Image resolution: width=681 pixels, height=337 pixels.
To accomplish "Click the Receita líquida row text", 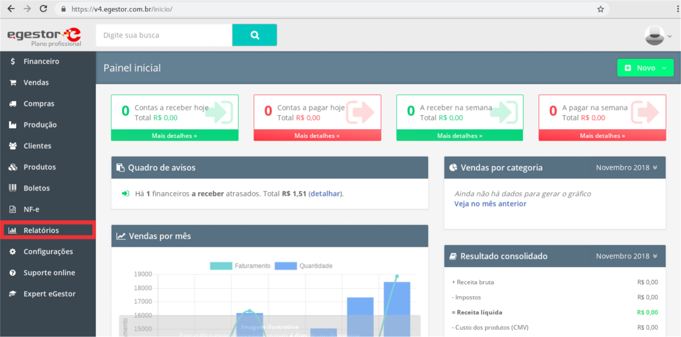I will [477, 312].
